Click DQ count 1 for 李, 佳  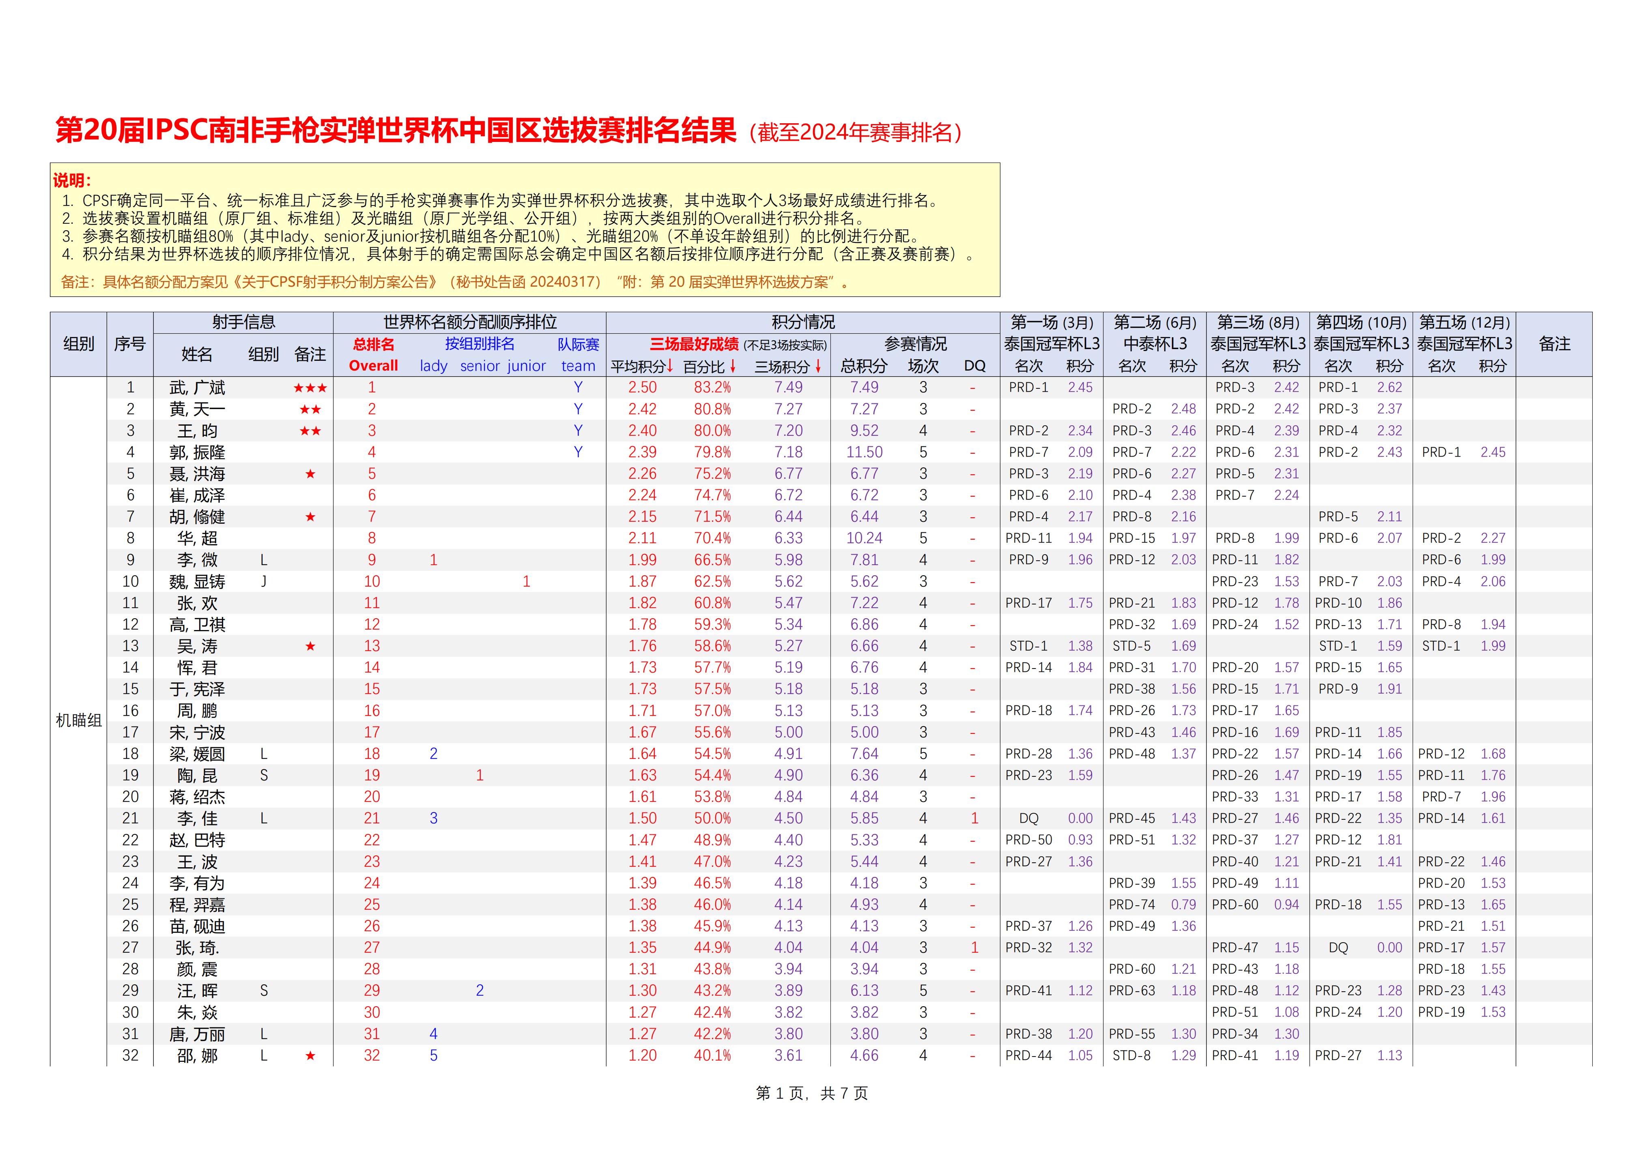(974, 819)
